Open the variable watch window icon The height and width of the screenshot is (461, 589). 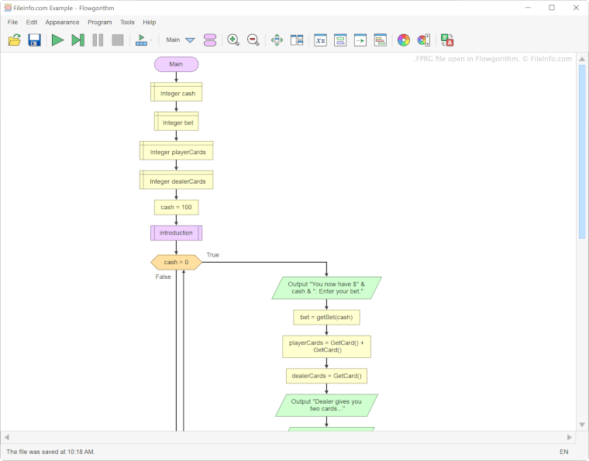320,40
